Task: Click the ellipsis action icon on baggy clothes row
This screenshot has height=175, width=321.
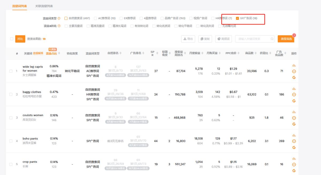Action: (294, 94)
